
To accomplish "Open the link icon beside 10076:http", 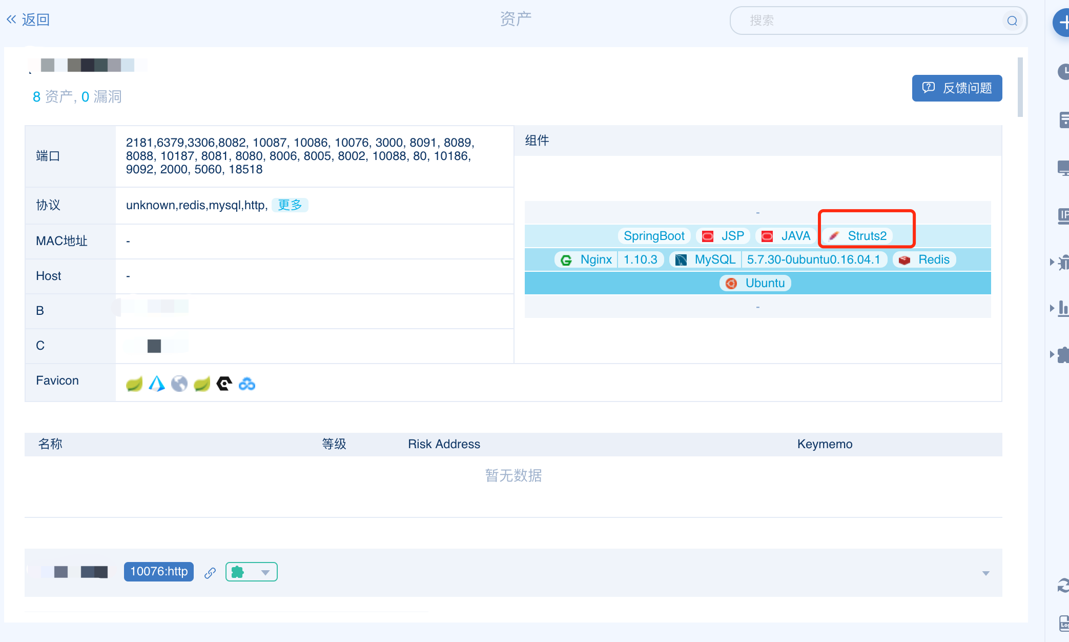I will point(210,573).
